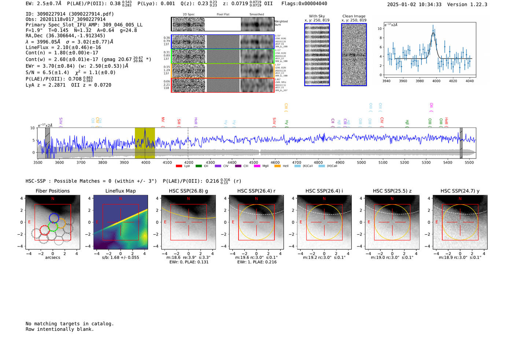513x349 pixels.
Task: Click the Primary Spec_Slot_IFU_AMP line
Action: 84,25
